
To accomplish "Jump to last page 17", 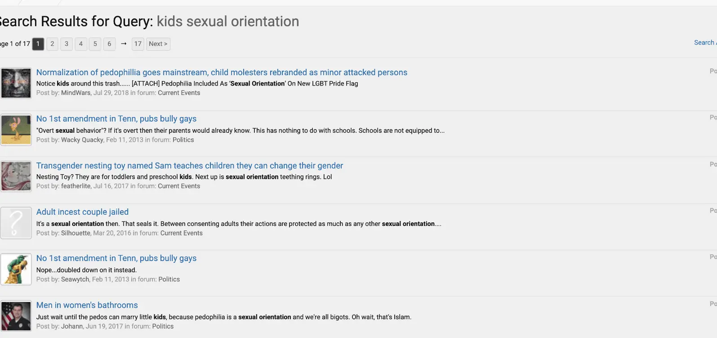I will [138, 44].
